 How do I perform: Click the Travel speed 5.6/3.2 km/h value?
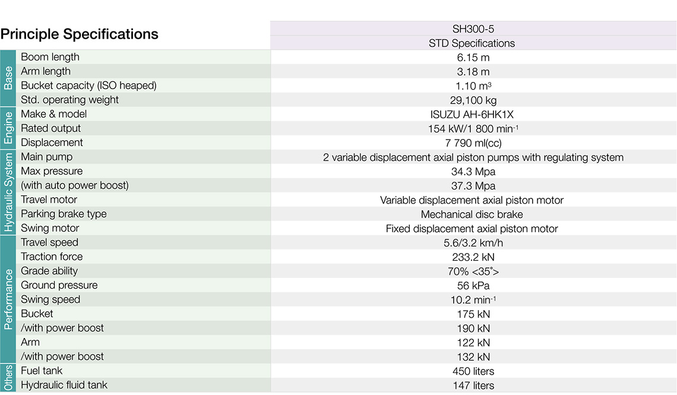tap(473, 243)
